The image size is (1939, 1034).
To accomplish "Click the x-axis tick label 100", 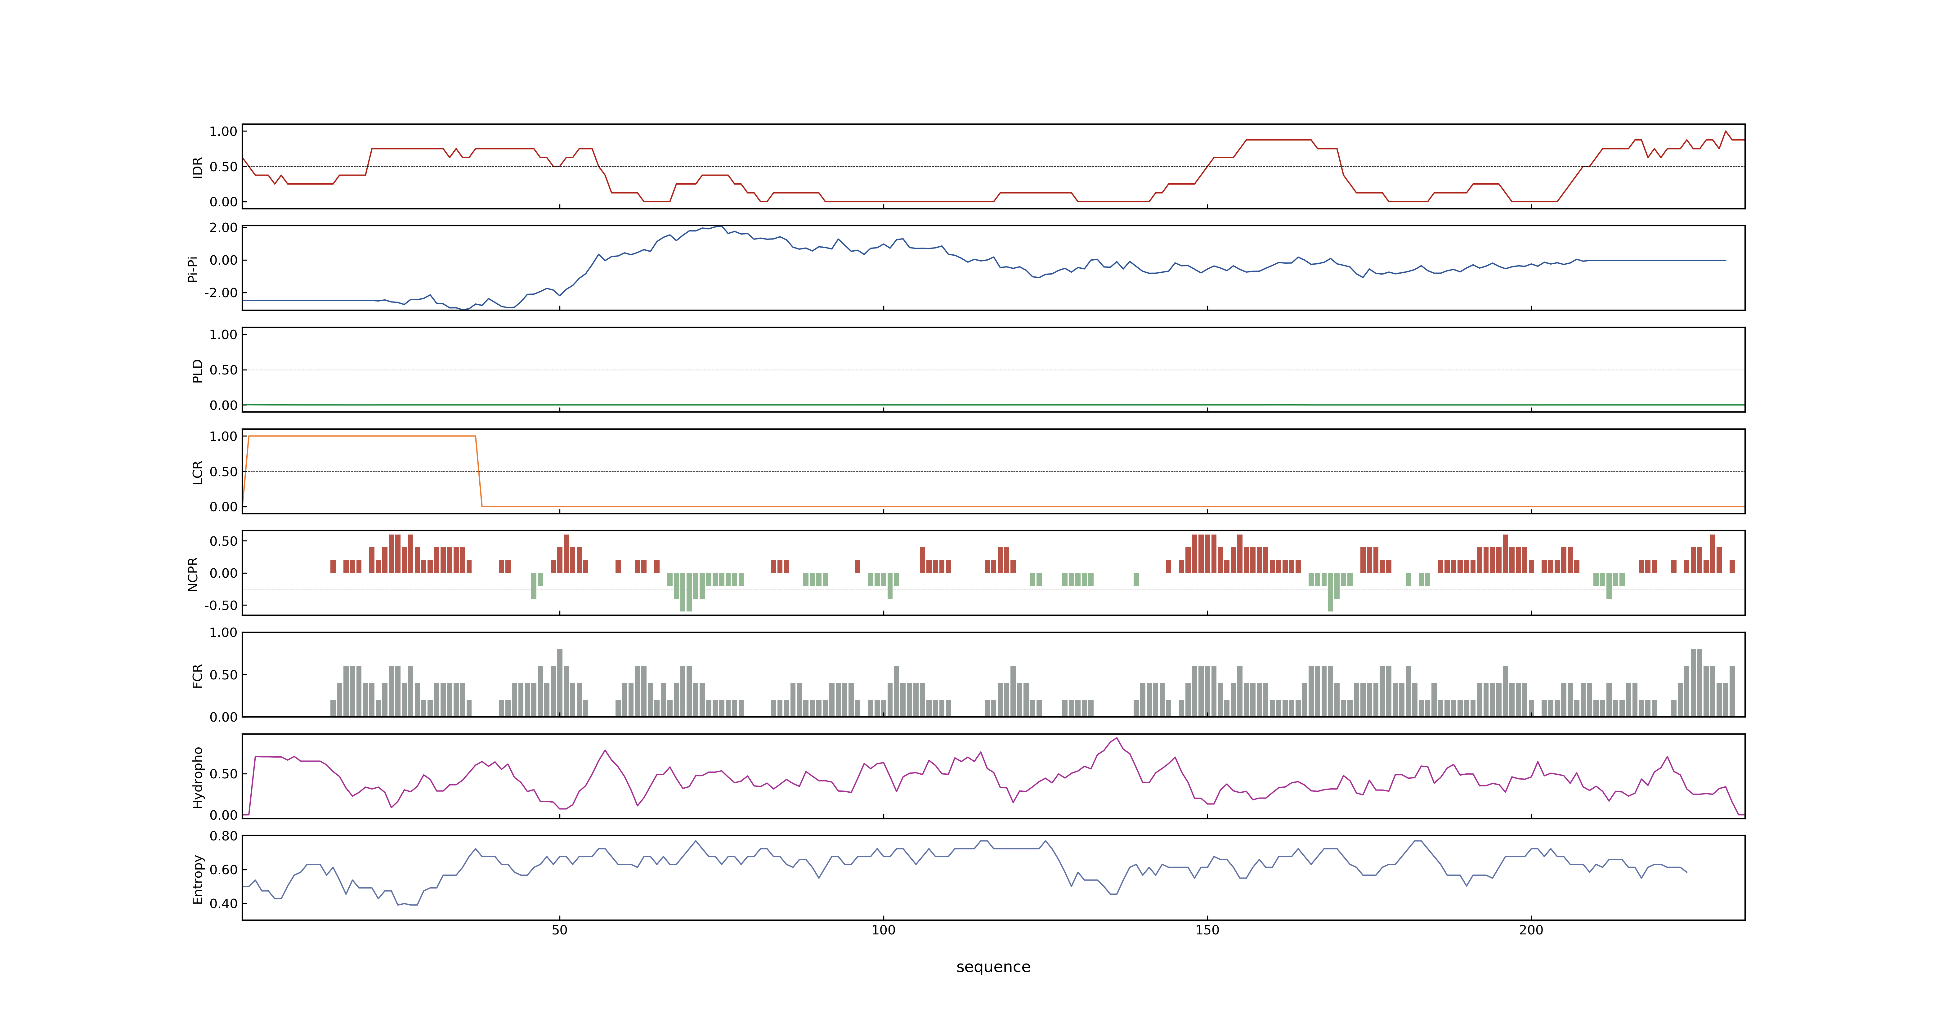I will pyautogui.click(x=883, y=930).
